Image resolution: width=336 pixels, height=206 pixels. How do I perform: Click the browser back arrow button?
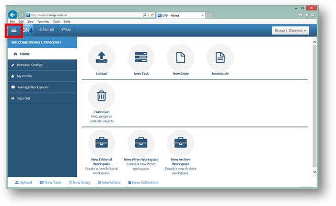13,15
